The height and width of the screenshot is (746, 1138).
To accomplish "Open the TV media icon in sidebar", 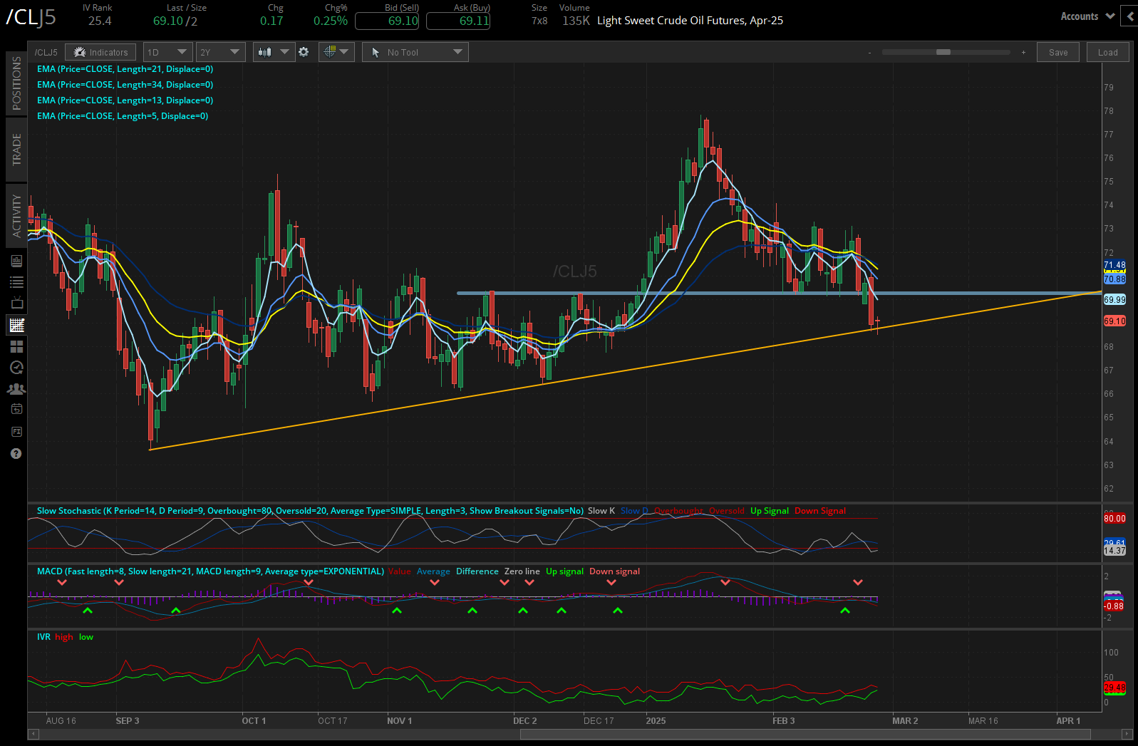I will click(x=16, y=303).
